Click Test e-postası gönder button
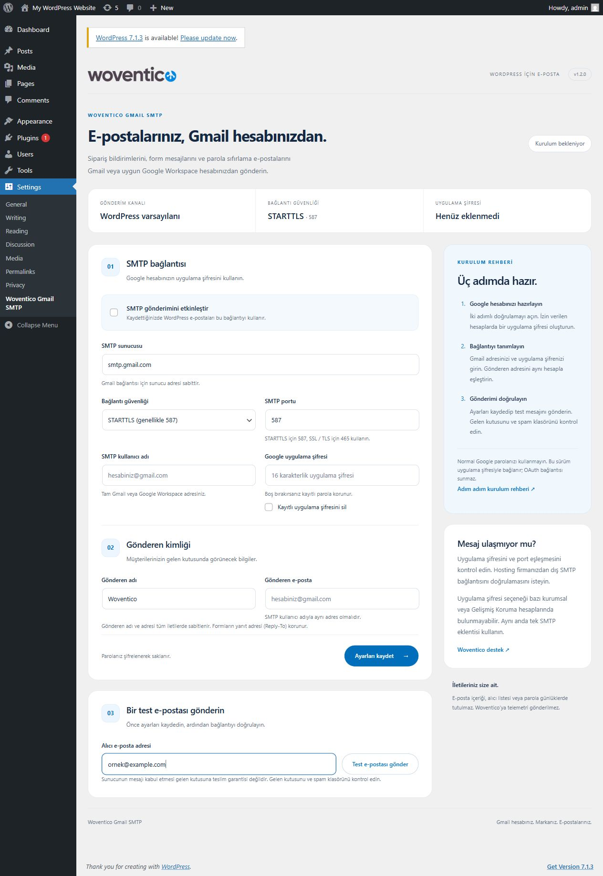603x876 pixels. [380, 764]
